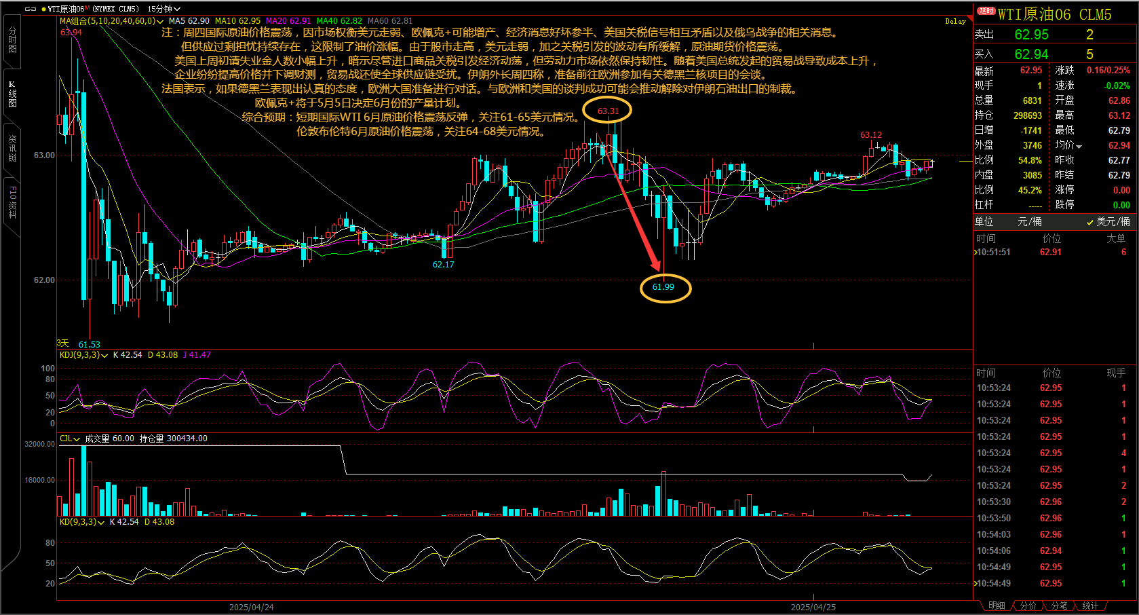Select 美元/桶 as the price unit
This screenshot has height=615, width=1139.
click(1108, 222)
